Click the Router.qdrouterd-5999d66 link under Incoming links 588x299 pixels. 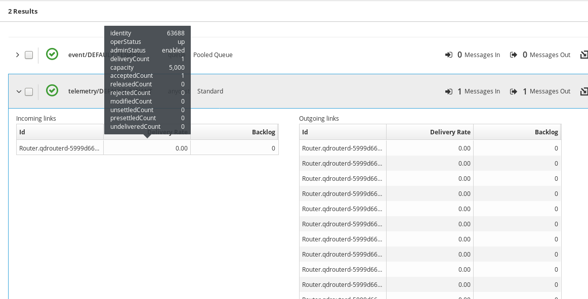[x=59, y=147]
